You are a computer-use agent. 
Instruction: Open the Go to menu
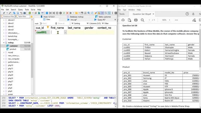point(33,10)
